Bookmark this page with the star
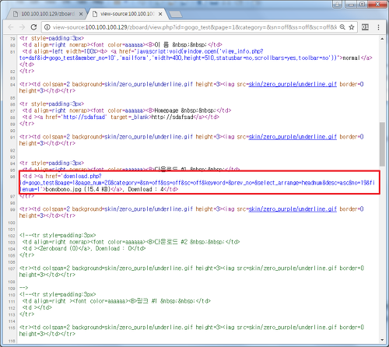This screenshot has width=389, height=347. tap(352, 27)
